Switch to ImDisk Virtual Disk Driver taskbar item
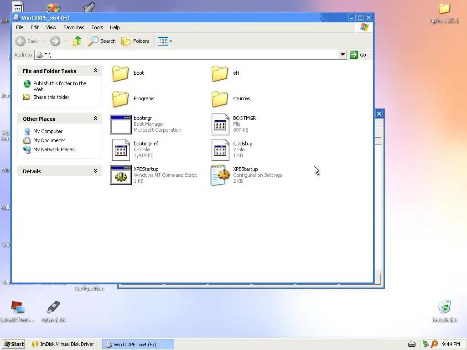The height and width of the screenshot is (350, 467). point(63,344)
